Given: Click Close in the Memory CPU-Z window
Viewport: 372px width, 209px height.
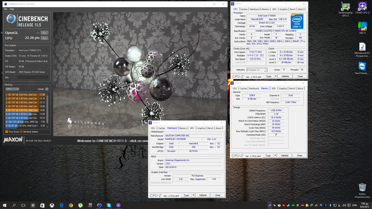Looking at the screenshot, I should point(299,156).
